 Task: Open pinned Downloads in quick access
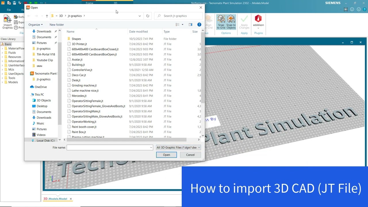pyautogui.click(x=44, y=31)
